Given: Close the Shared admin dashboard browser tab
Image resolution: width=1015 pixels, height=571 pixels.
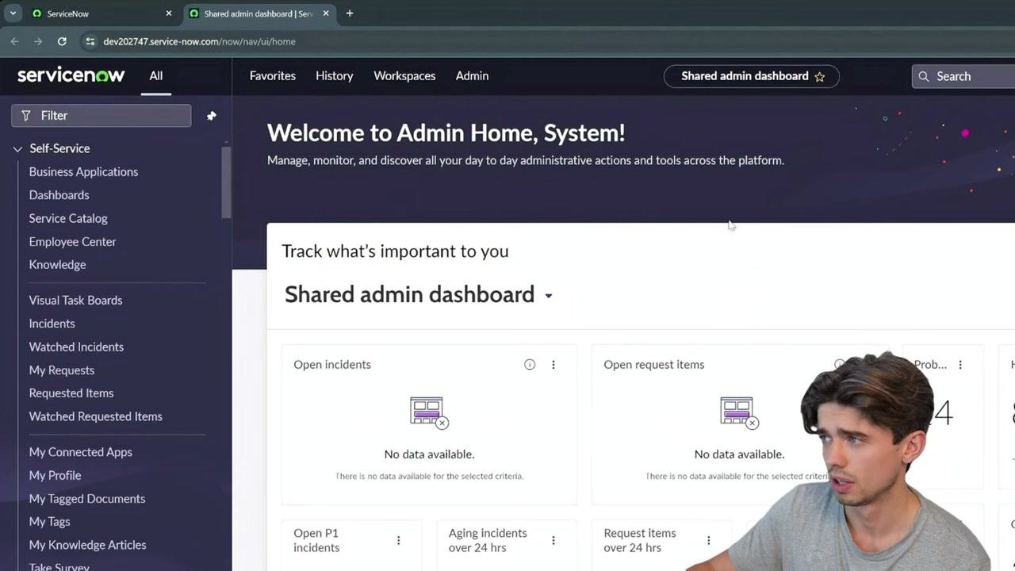Looking at the screenshot, I should [x=326, y=13].
